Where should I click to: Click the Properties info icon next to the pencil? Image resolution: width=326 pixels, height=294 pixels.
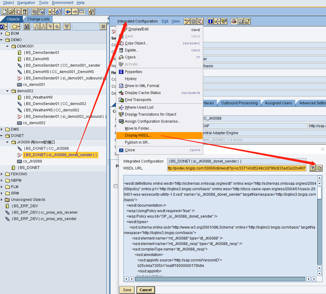pos(210,21)
